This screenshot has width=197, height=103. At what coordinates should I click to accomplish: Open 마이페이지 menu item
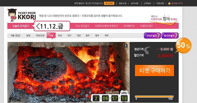(x=129, y=26)
